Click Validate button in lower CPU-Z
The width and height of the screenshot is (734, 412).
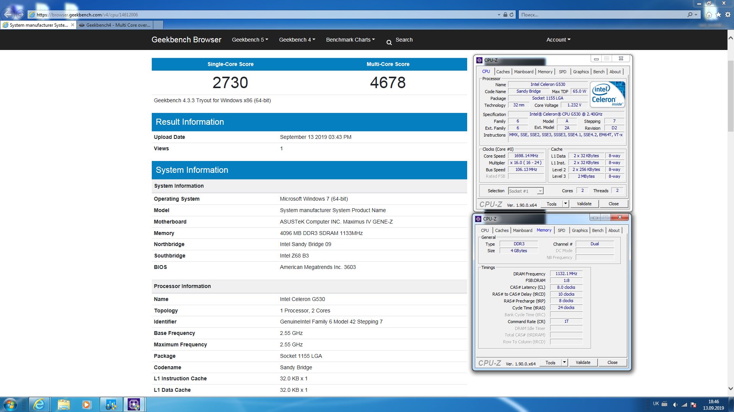click(583, 362)
